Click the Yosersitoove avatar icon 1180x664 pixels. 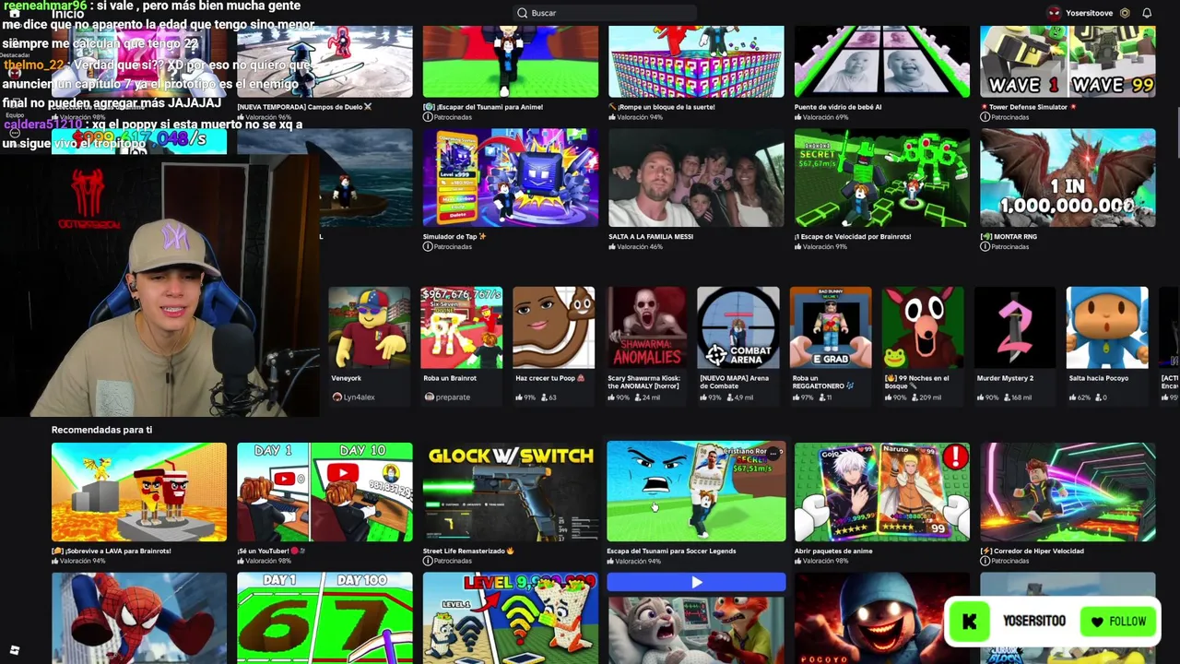coord(1054,13)
